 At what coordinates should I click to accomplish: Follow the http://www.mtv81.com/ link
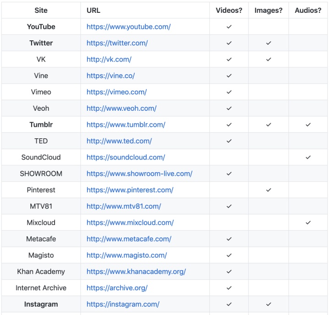click(x=124, y=206)
